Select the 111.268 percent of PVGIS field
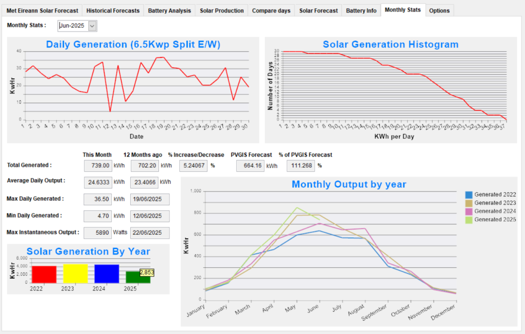Viewport: 525px width, 334px height. click(x=301, y=166)
